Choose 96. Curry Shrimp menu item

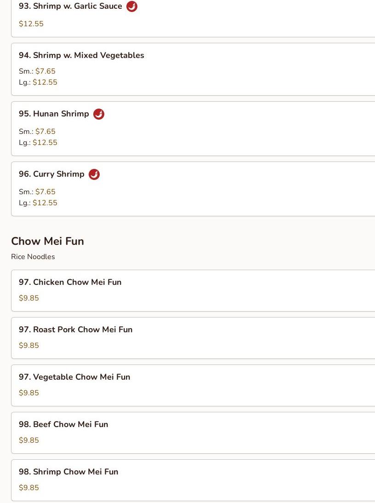click(x=51, y=174)
